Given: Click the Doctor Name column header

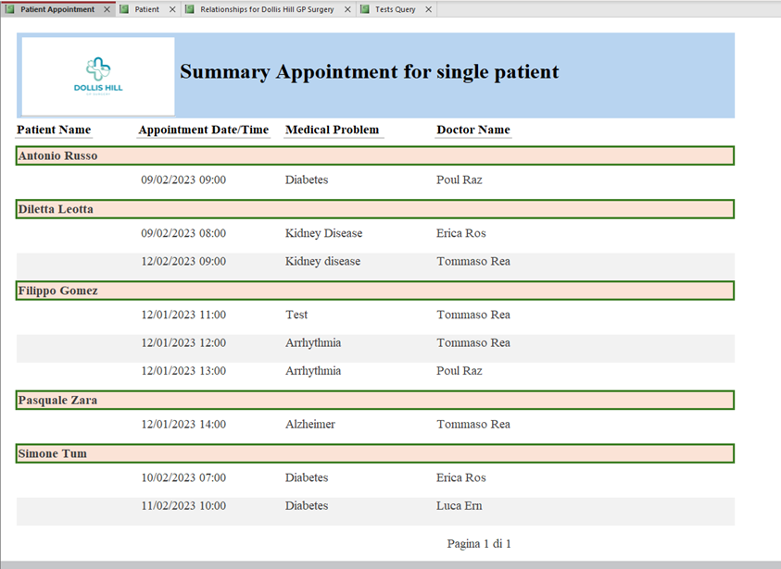Looking at the screenshot, I should coord(472,130).
